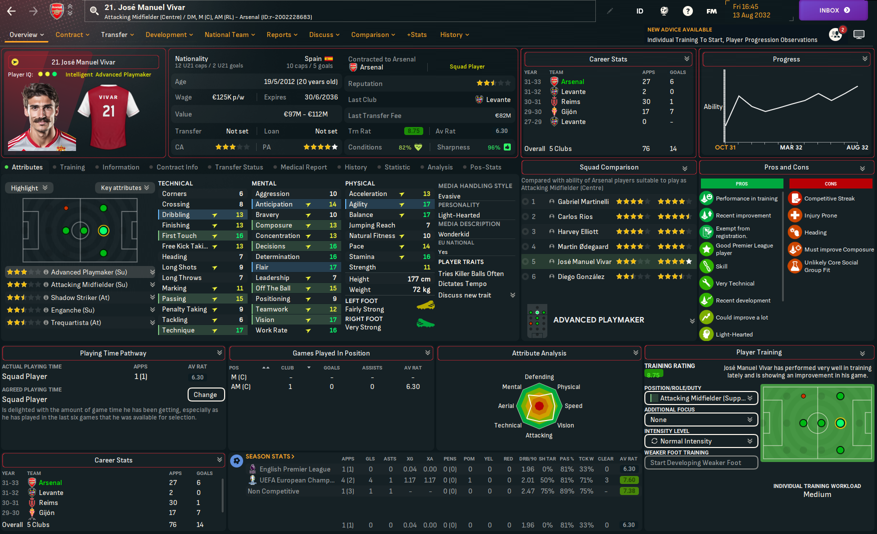Screen dimensions: 877x534
Task: Click the pencil edit icon
Action: [x=610, y=11]
